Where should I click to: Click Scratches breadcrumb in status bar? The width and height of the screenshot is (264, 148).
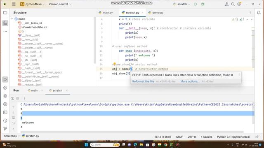click(x=10, y=136)
